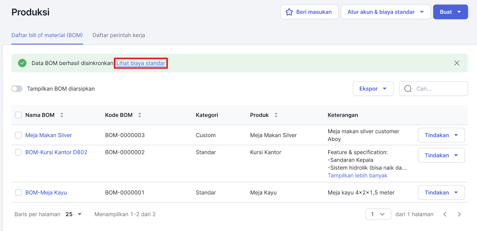Screen dimensions: 477x231
Task: Open Meja Makan Silver BOM link
Action: pyautogui.click(x=49, y=135)
